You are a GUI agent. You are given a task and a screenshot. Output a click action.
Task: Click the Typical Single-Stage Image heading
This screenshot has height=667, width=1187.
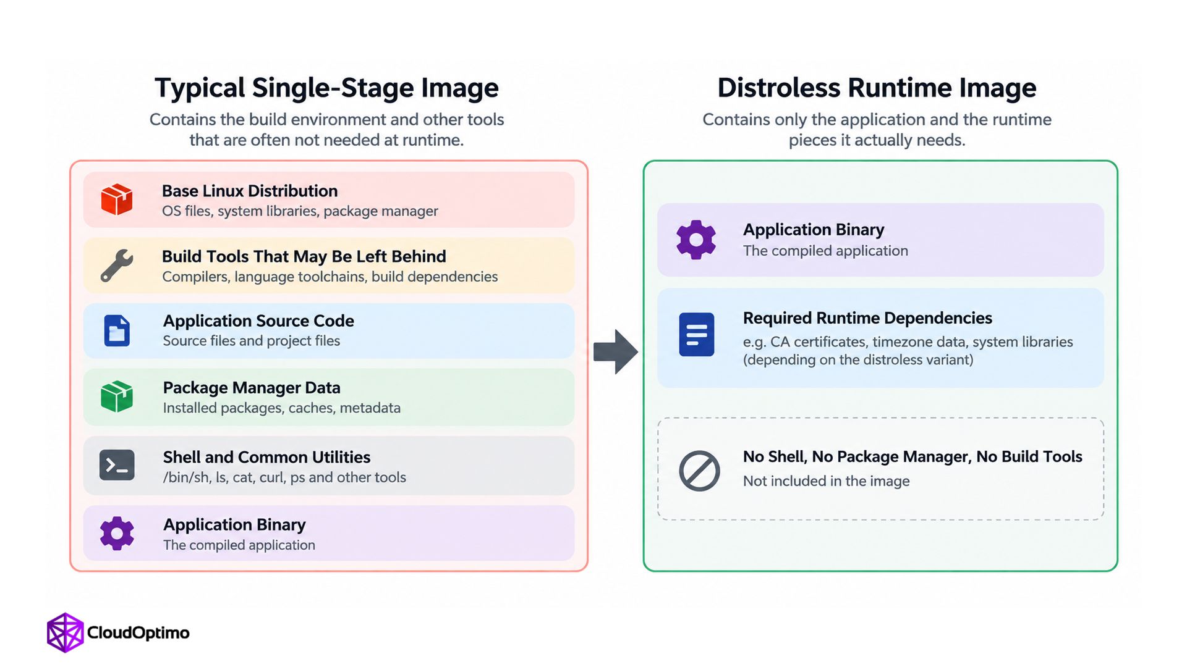point(326,88)
